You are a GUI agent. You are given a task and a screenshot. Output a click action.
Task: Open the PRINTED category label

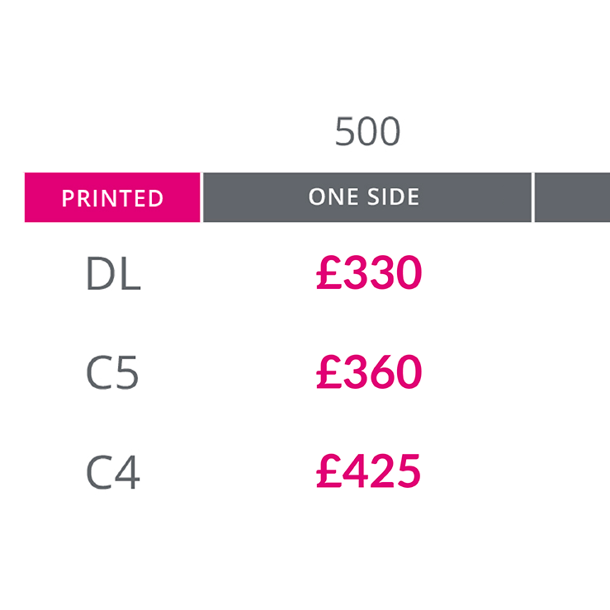point(112,198)
